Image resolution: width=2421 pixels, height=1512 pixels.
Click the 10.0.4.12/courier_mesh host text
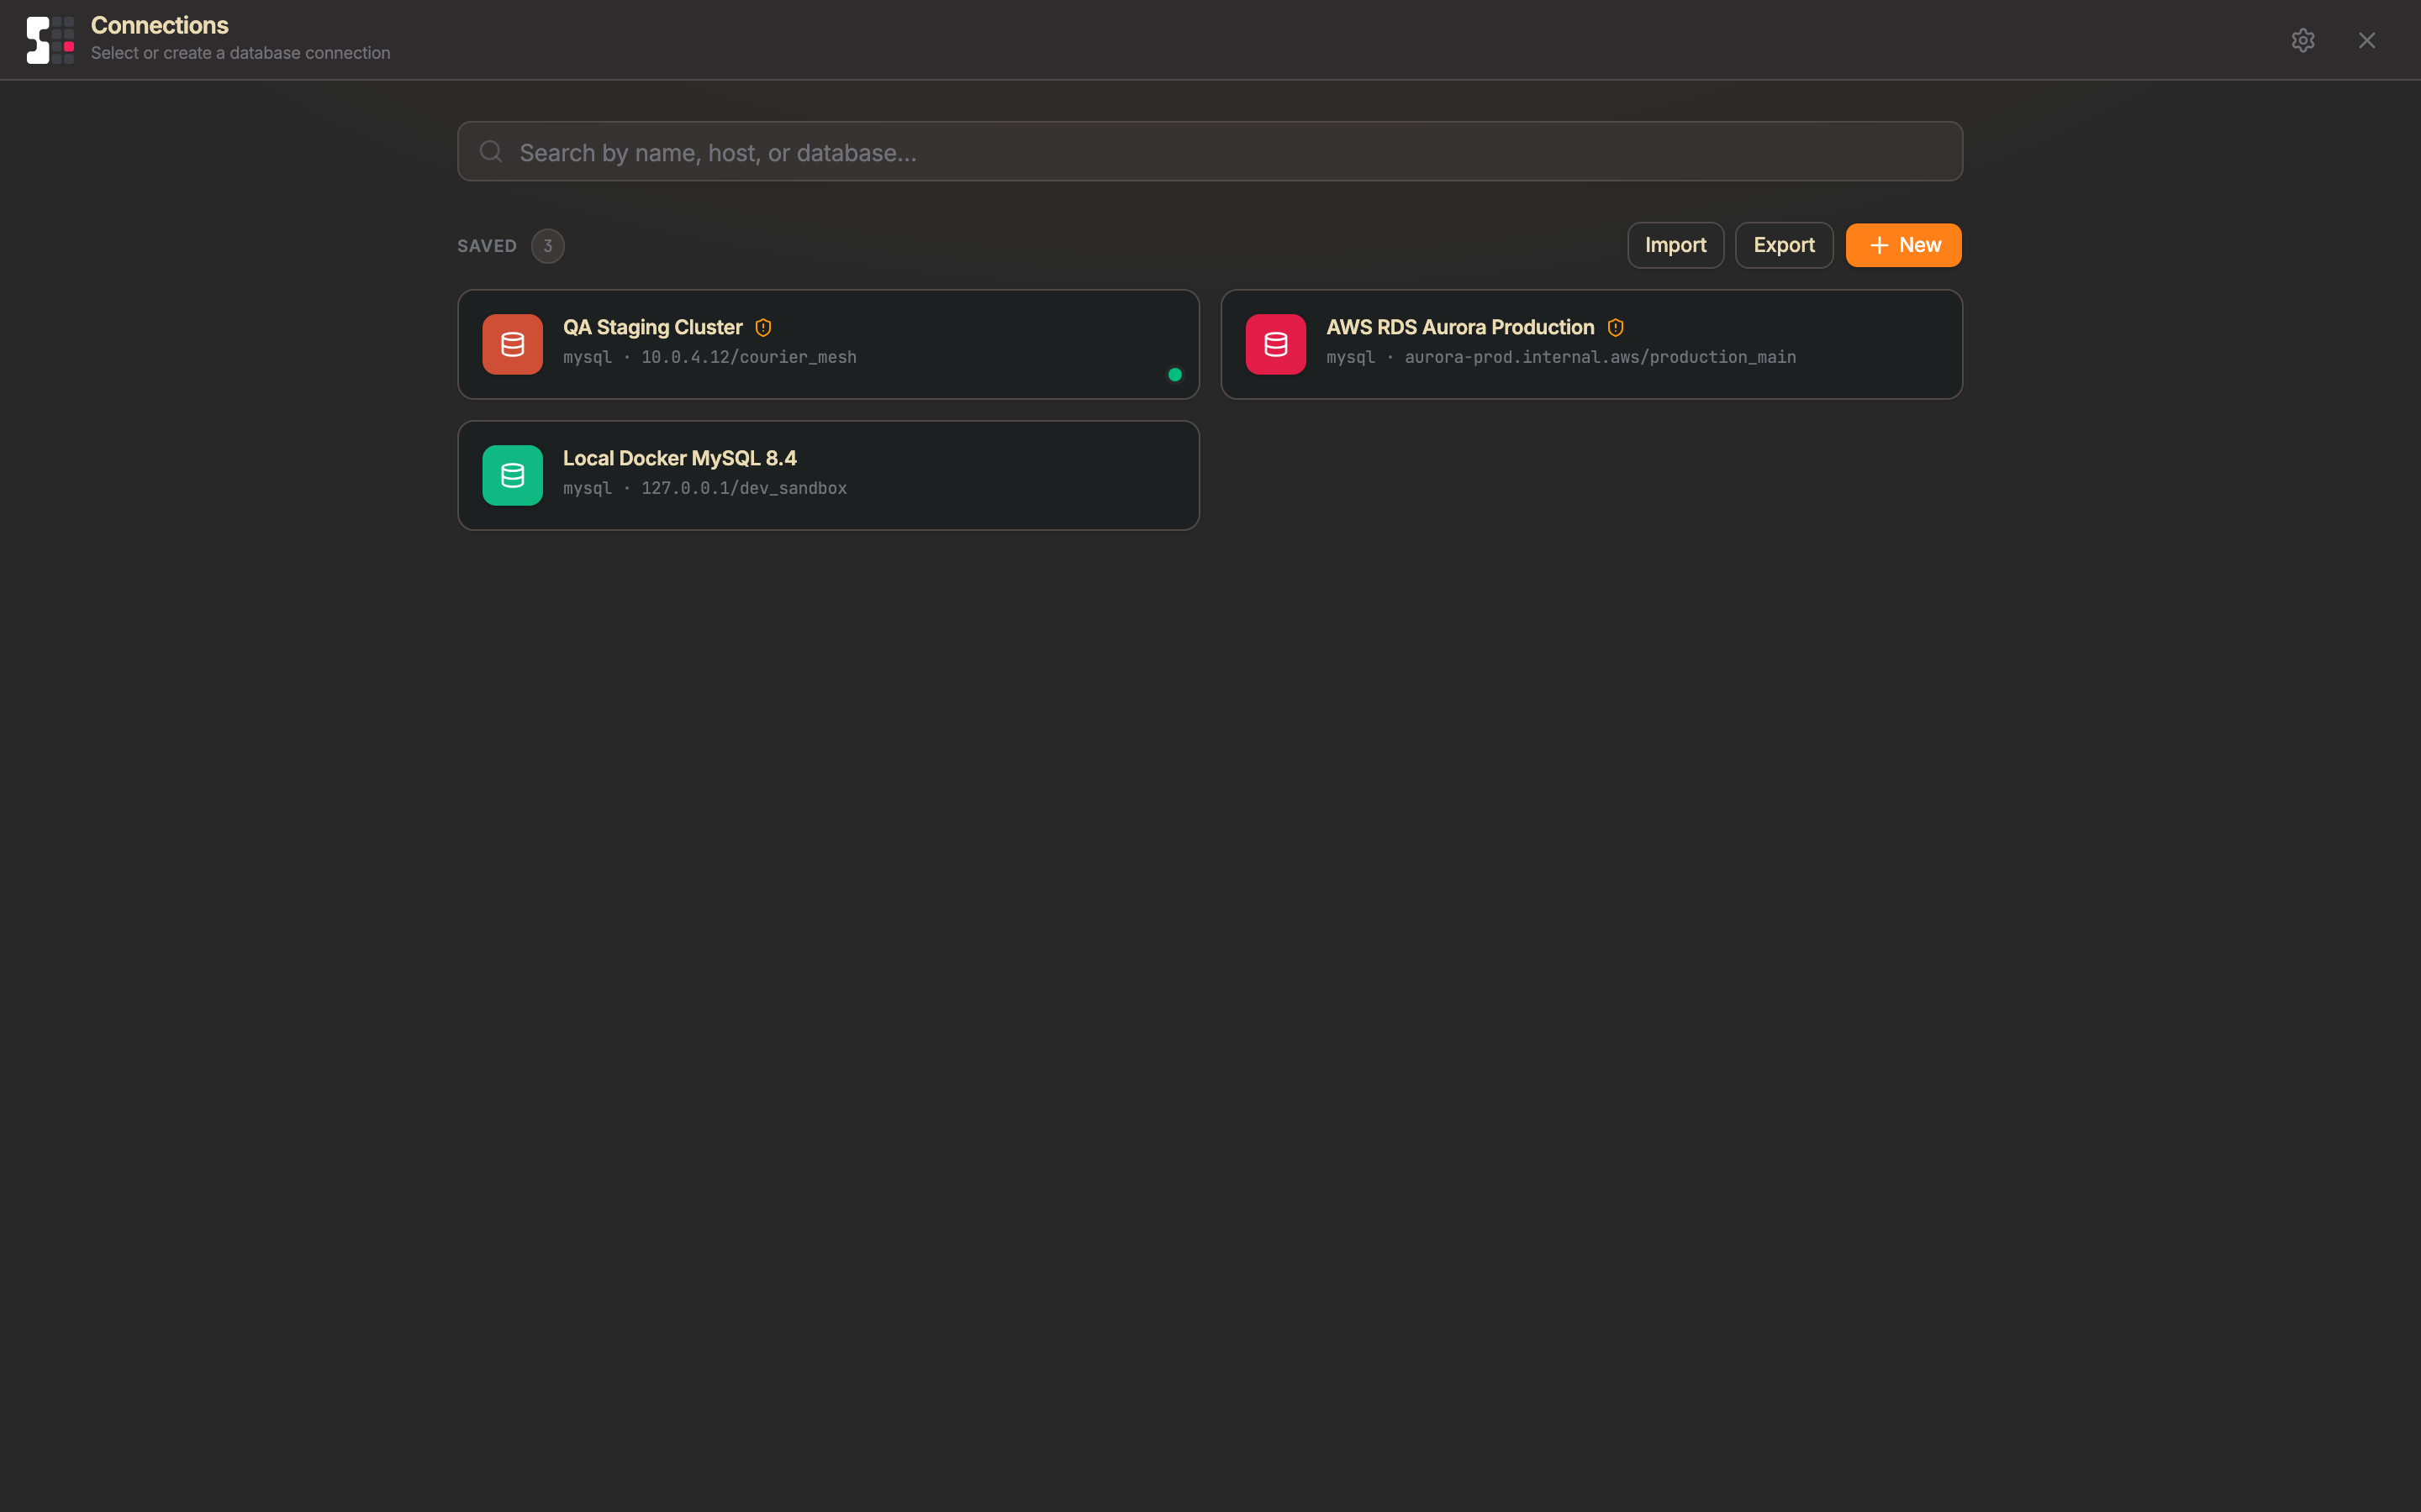point(748,357)
